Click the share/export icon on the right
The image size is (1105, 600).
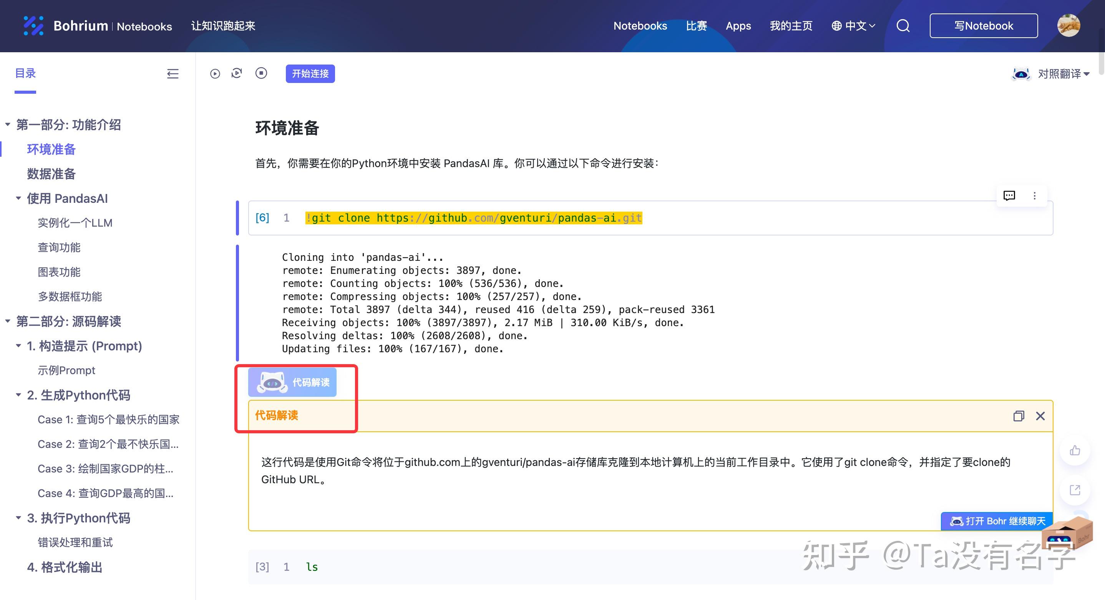click(1075, 490)
